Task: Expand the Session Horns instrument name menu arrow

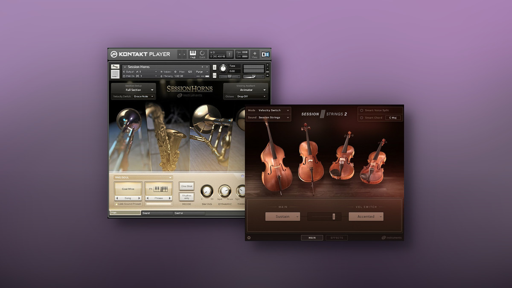Action: [x=125, y=67]
